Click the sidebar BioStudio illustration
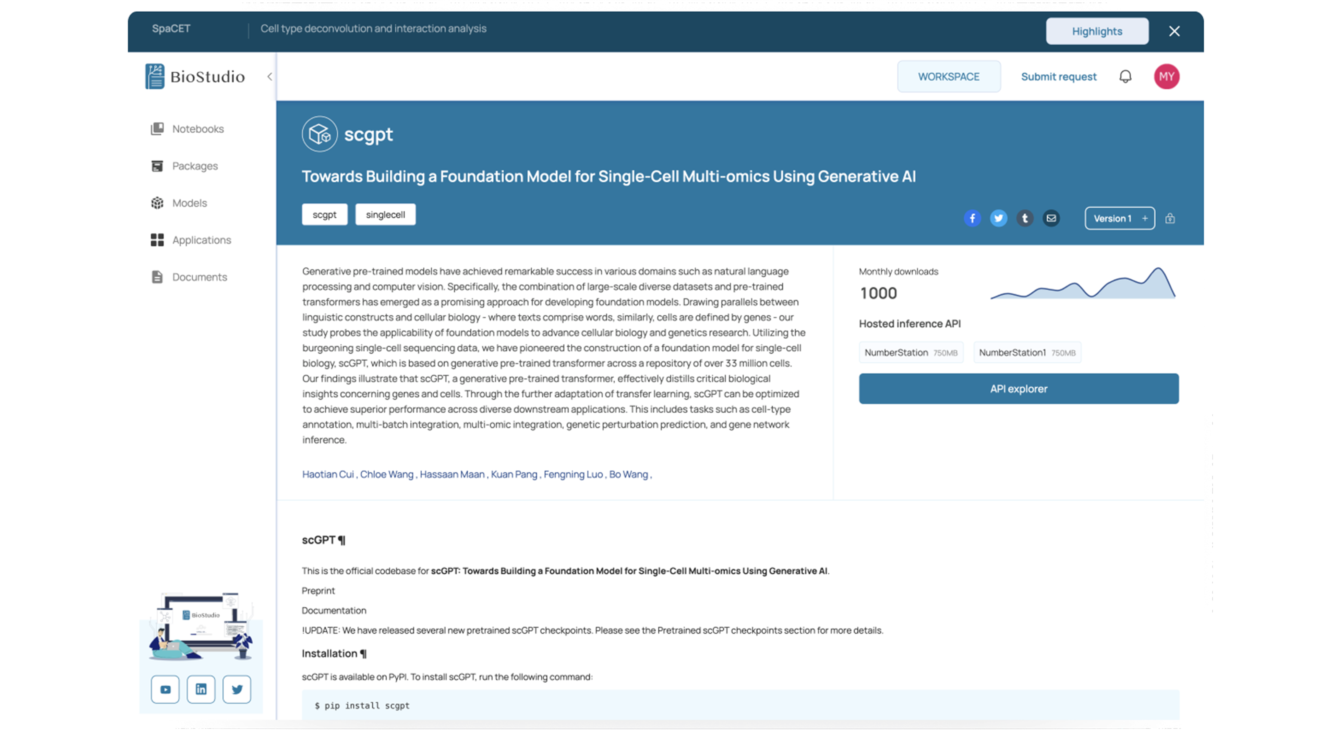This screenshot has height=730, width=1337. tap(201, 626)
